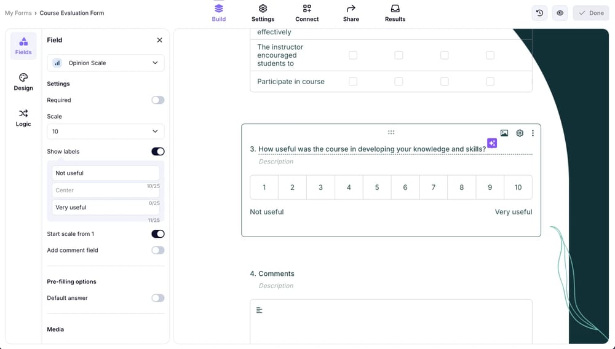Check first box in instructor encouraged row

click(x=353, y=55)
